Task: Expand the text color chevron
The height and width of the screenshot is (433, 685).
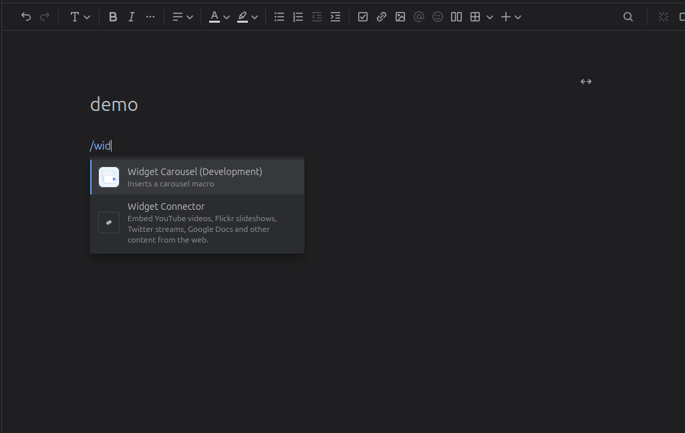Action: (227, 17)
